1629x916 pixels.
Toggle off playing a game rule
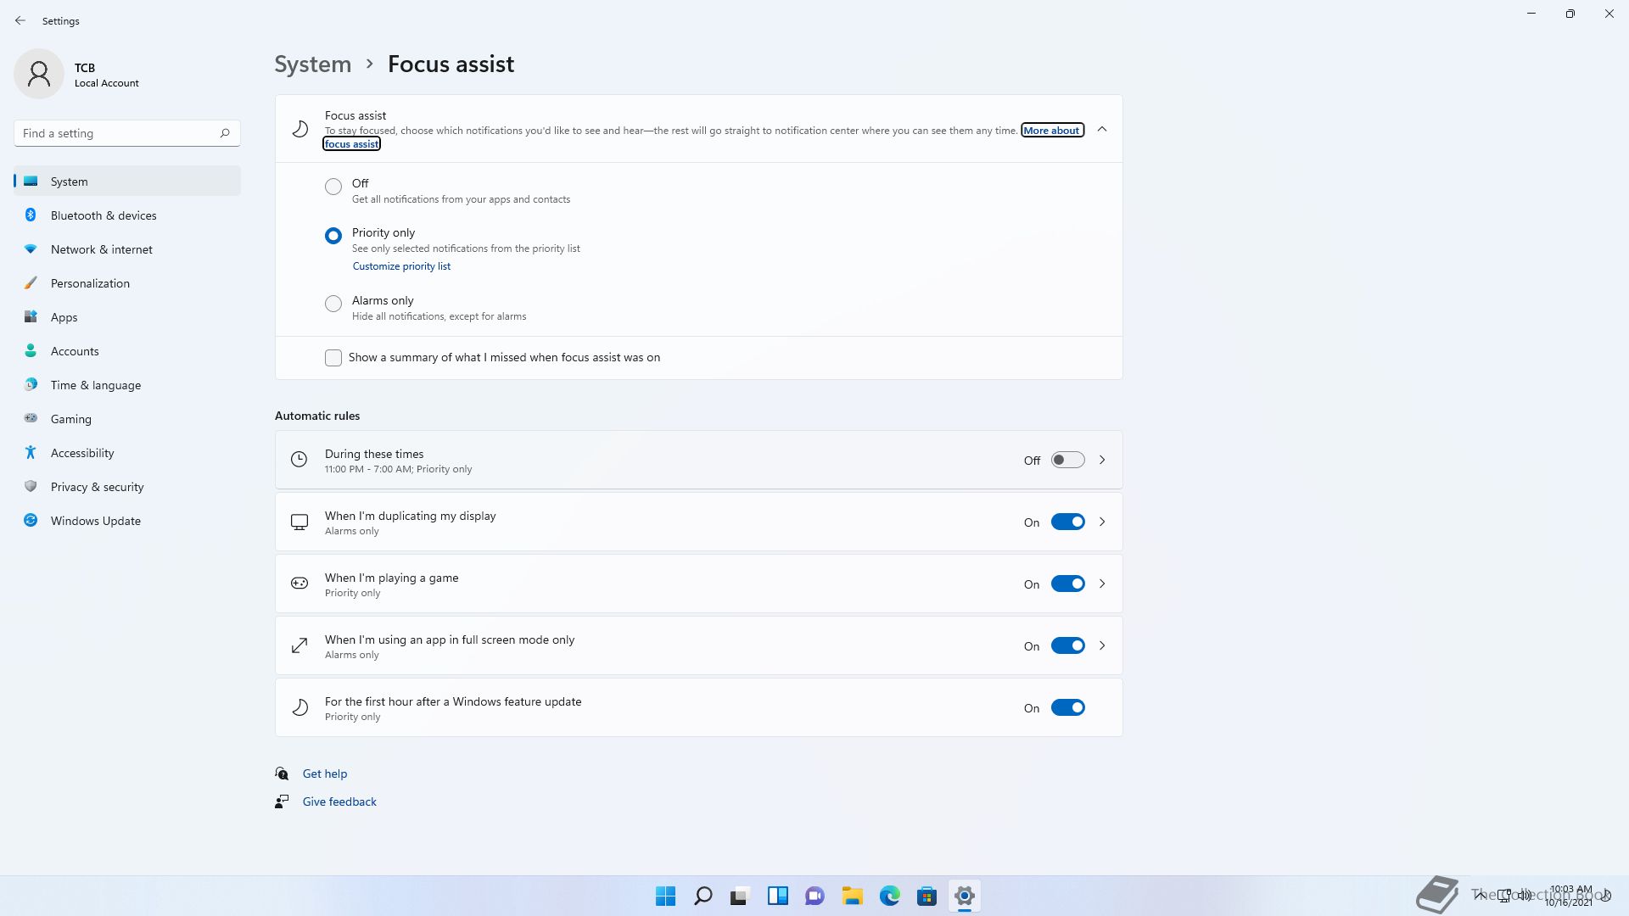pyautogui.click(x=1068, y=584)
